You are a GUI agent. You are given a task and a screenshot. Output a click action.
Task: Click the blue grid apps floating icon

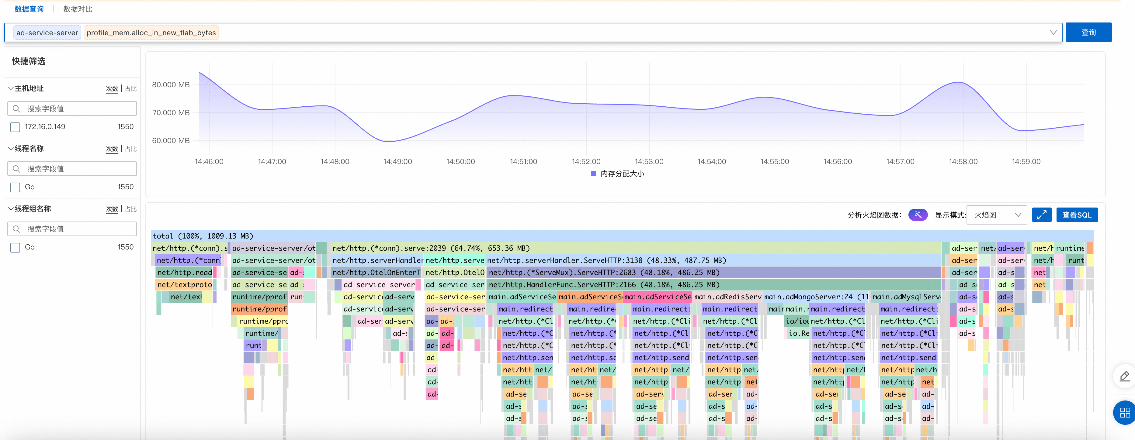pos(1125,412)
